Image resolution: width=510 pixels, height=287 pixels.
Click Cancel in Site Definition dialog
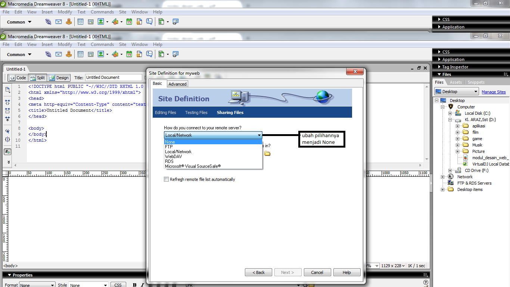317,272
